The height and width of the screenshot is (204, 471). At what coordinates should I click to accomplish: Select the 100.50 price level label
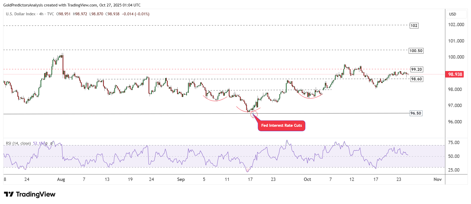click(x=416, y=51)
